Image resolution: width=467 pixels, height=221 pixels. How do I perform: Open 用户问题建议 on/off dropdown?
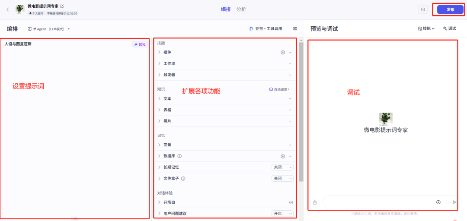282,214
